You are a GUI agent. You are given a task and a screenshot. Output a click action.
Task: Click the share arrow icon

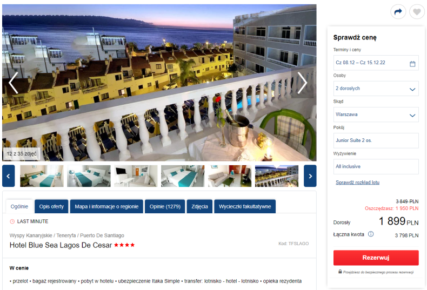[398, 12]
